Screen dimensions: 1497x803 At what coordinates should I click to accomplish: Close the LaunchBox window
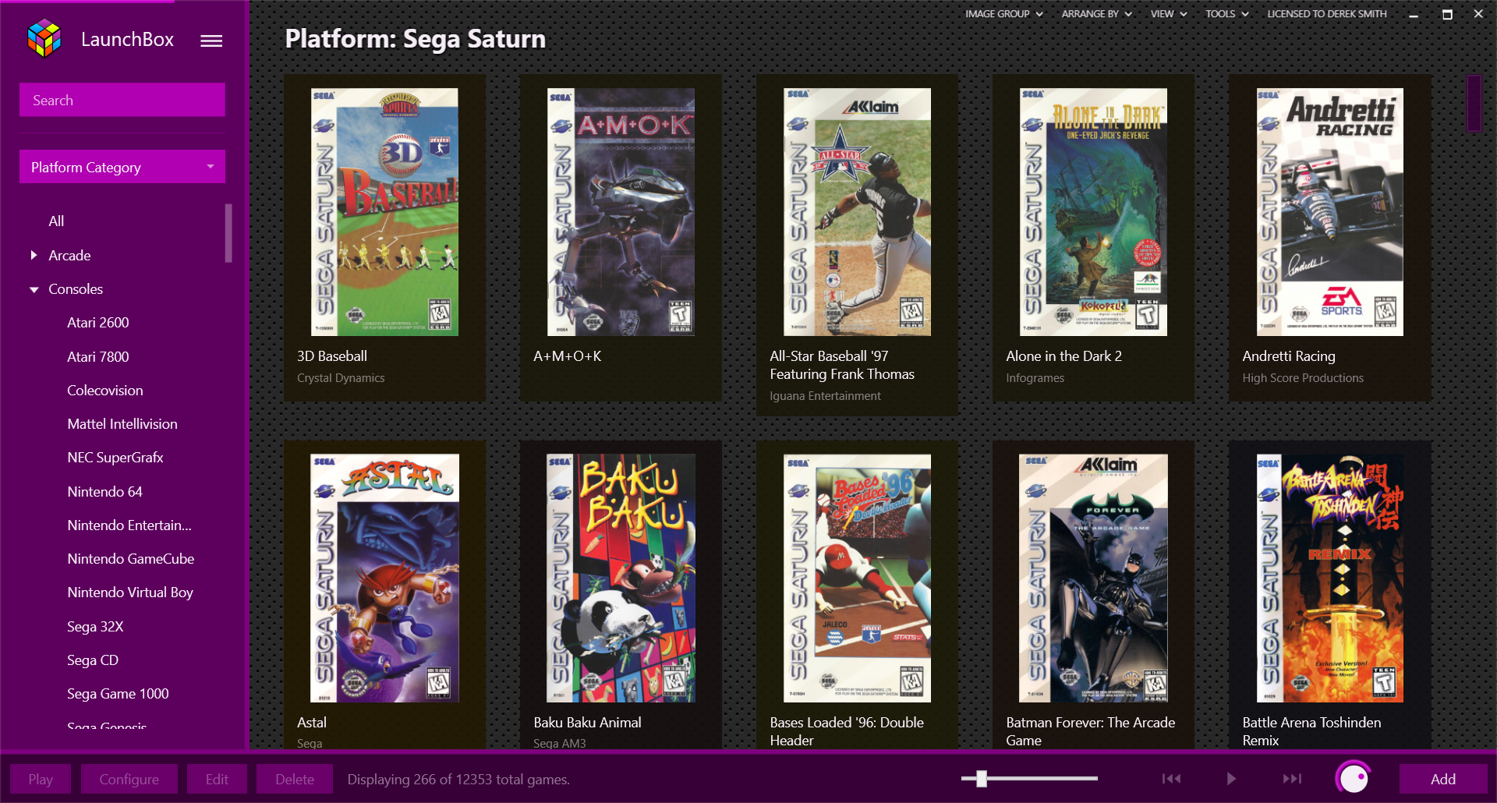click(x=1478, y=14)
